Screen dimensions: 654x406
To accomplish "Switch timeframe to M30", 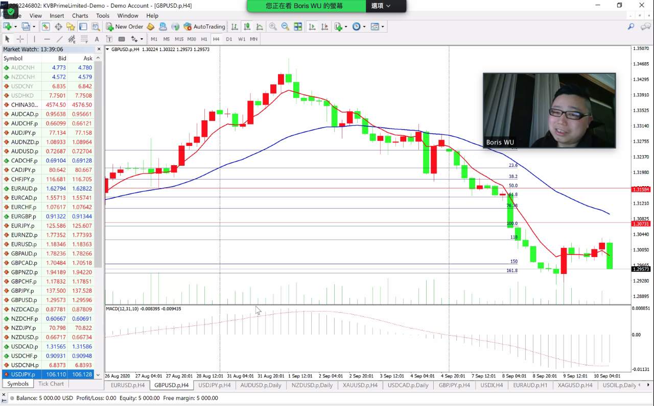I will coord(192,39).
